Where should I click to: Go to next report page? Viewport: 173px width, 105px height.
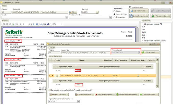[x=34, y=24]
